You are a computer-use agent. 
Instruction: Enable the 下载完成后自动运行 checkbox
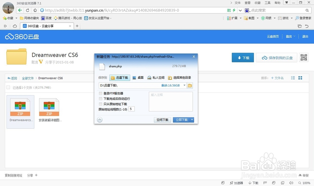pyautogui.click(x=100, y=99)
